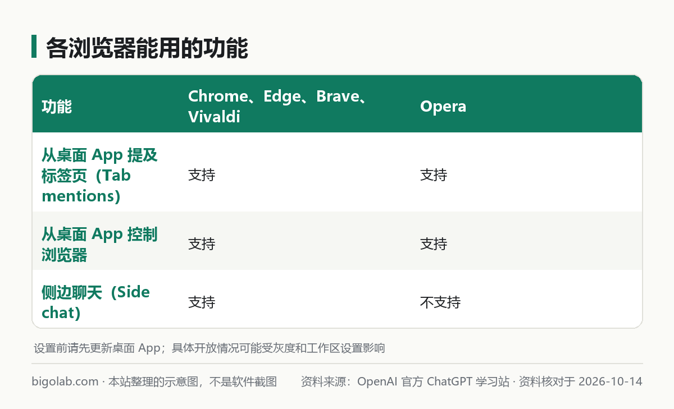Click 支持 for Tab mentions under Opera column
Image resolution: width=674 pixels, height=409 pixels.
(x=434, y=175)
